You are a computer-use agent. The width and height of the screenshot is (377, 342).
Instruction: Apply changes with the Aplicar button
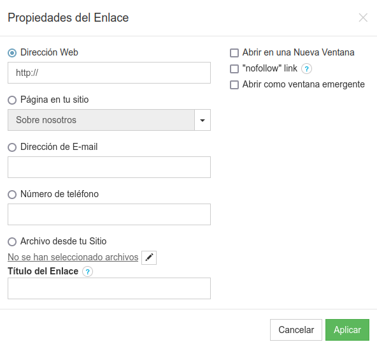point(347,330)
